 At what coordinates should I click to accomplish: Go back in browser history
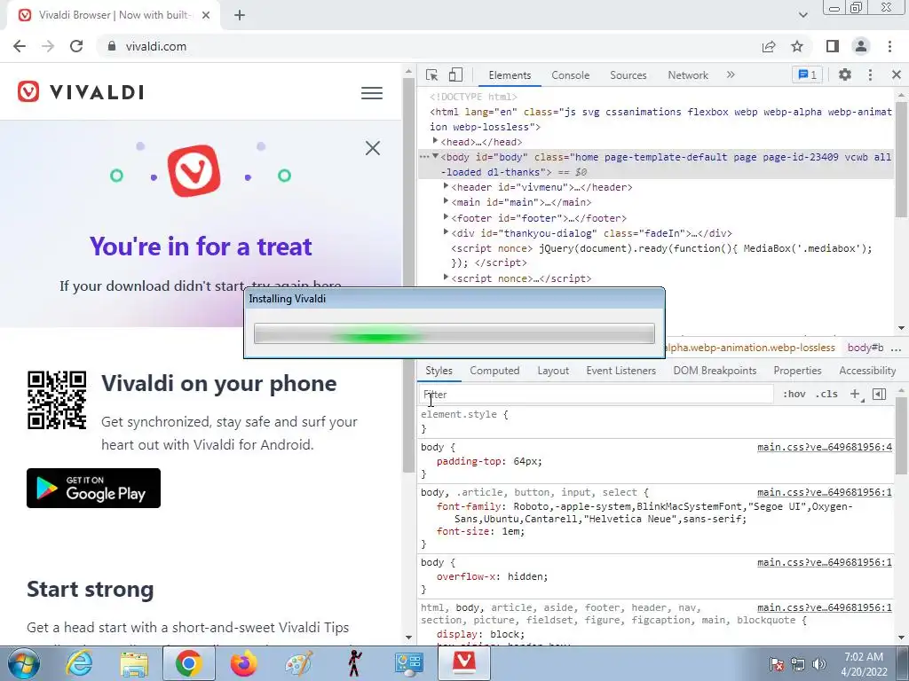click(x=20, y=46)
